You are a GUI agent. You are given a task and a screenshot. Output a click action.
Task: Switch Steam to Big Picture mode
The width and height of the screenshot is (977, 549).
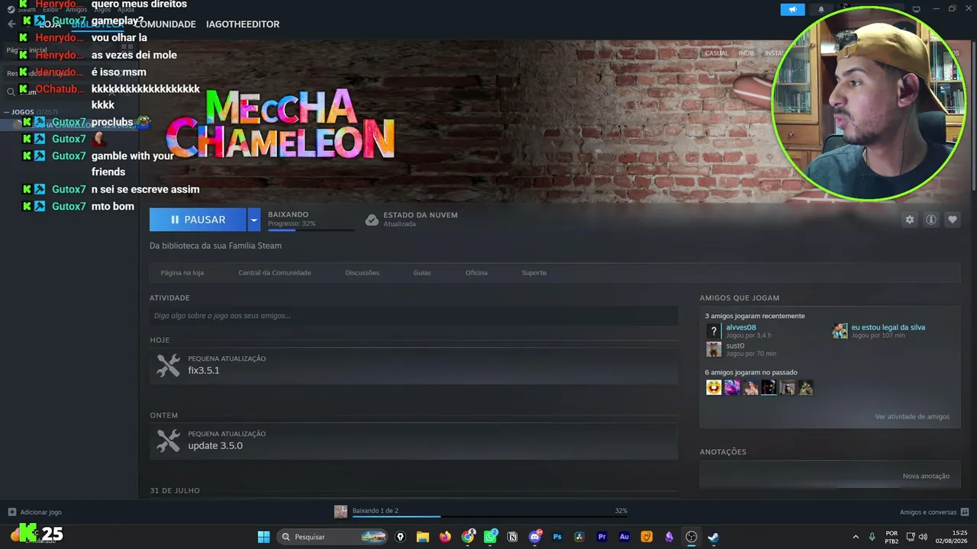pos(917,9)
